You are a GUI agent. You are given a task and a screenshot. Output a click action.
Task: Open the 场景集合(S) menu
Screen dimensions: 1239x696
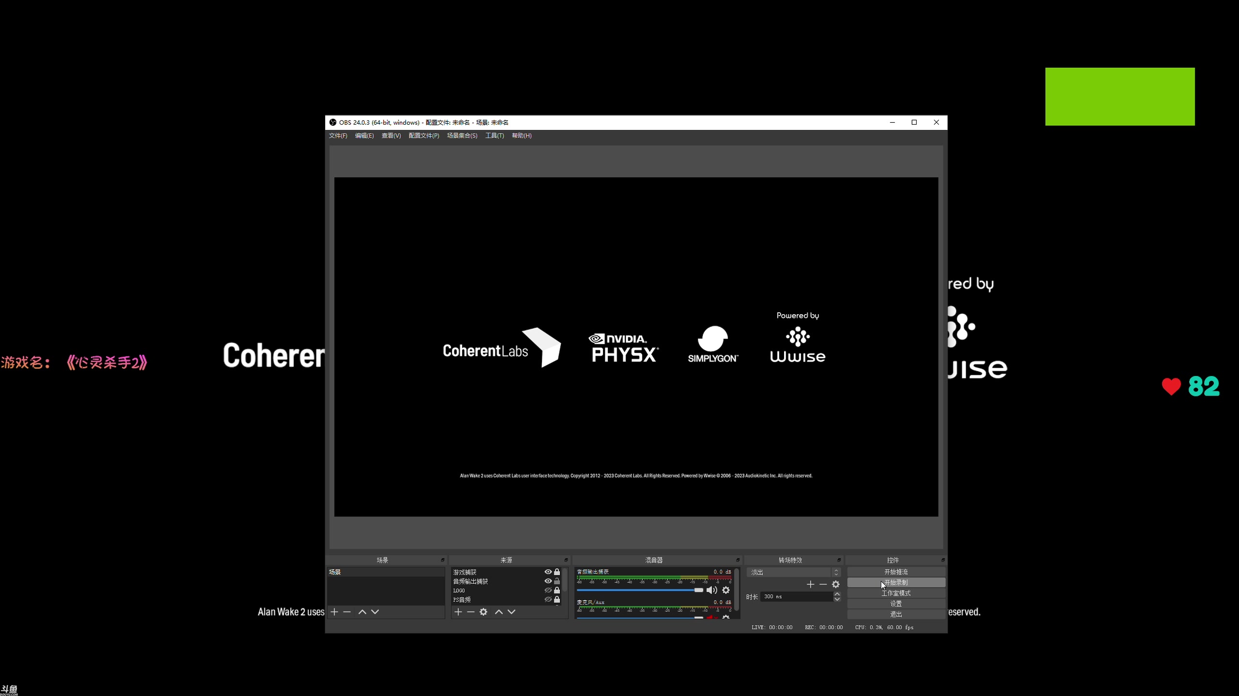coord(462,136)
